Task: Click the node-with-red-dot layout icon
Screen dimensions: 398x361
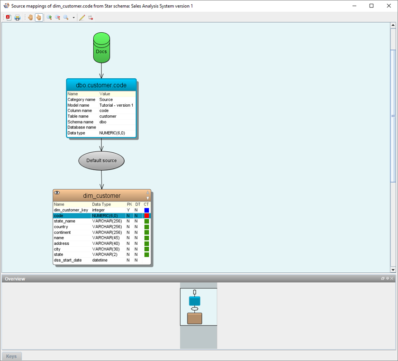Action: click(x=90, y=18)
